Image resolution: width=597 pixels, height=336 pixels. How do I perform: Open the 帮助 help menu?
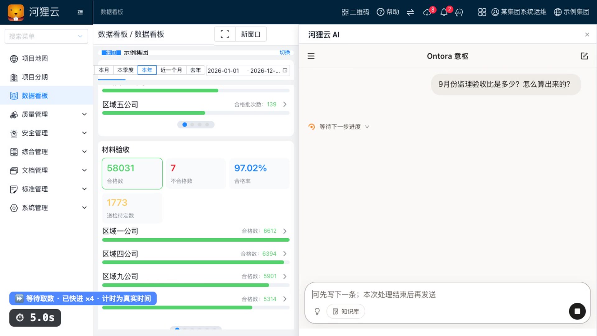coord(388,12)
